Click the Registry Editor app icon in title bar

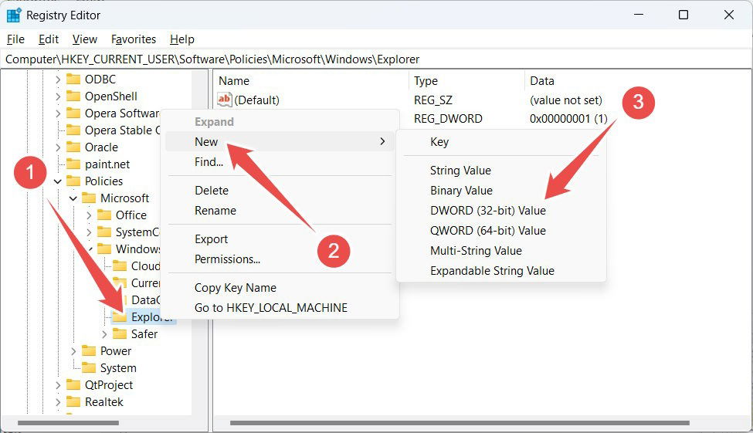(x=13, y=15)
